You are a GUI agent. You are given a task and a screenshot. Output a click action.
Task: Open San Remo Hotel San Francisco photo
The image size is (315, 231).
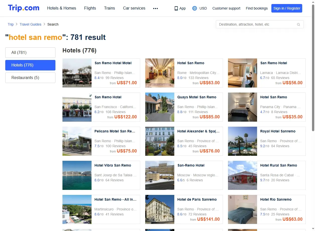click(77, 107)
